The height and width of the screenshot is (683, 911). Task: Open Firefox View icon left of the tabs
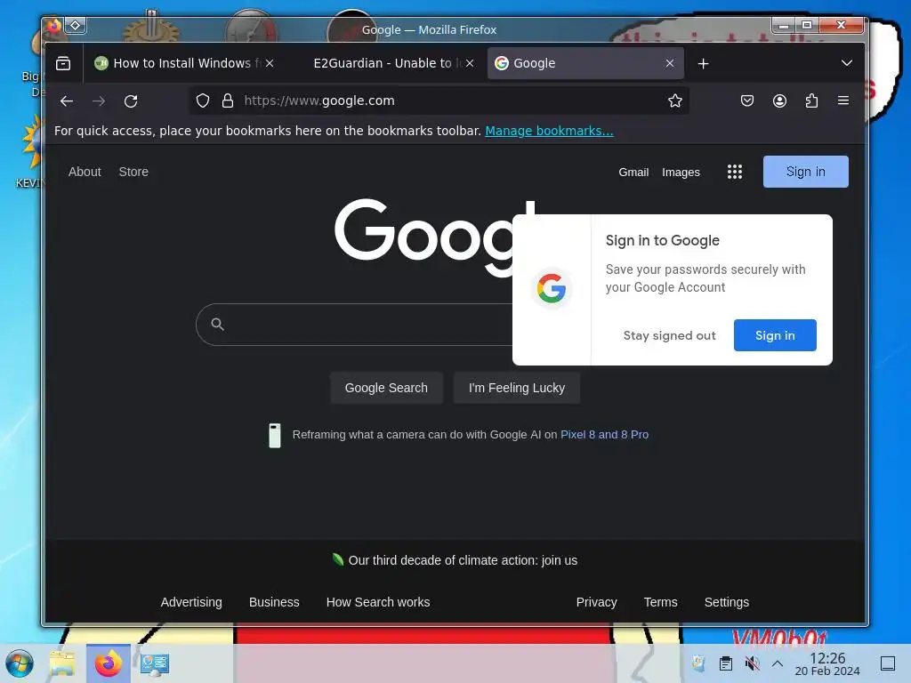(x=63, y=63)
